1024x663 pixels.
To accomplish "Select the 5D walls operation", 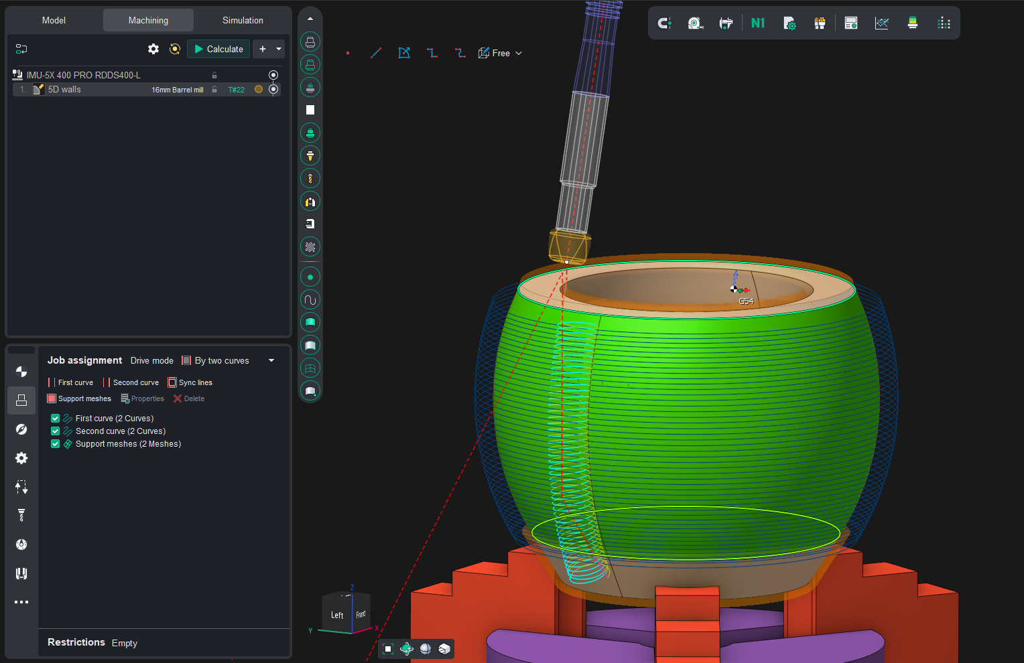I will coord(145,89).
